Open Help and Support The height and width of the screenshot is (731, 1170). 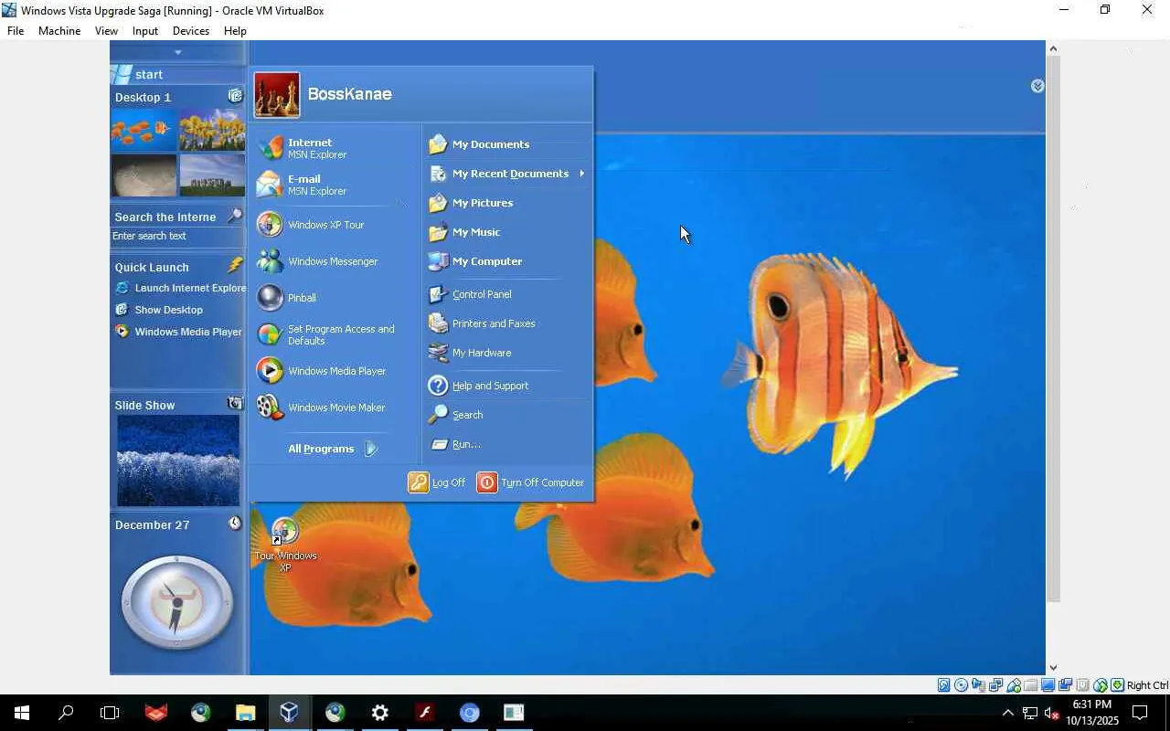(506, 386)
